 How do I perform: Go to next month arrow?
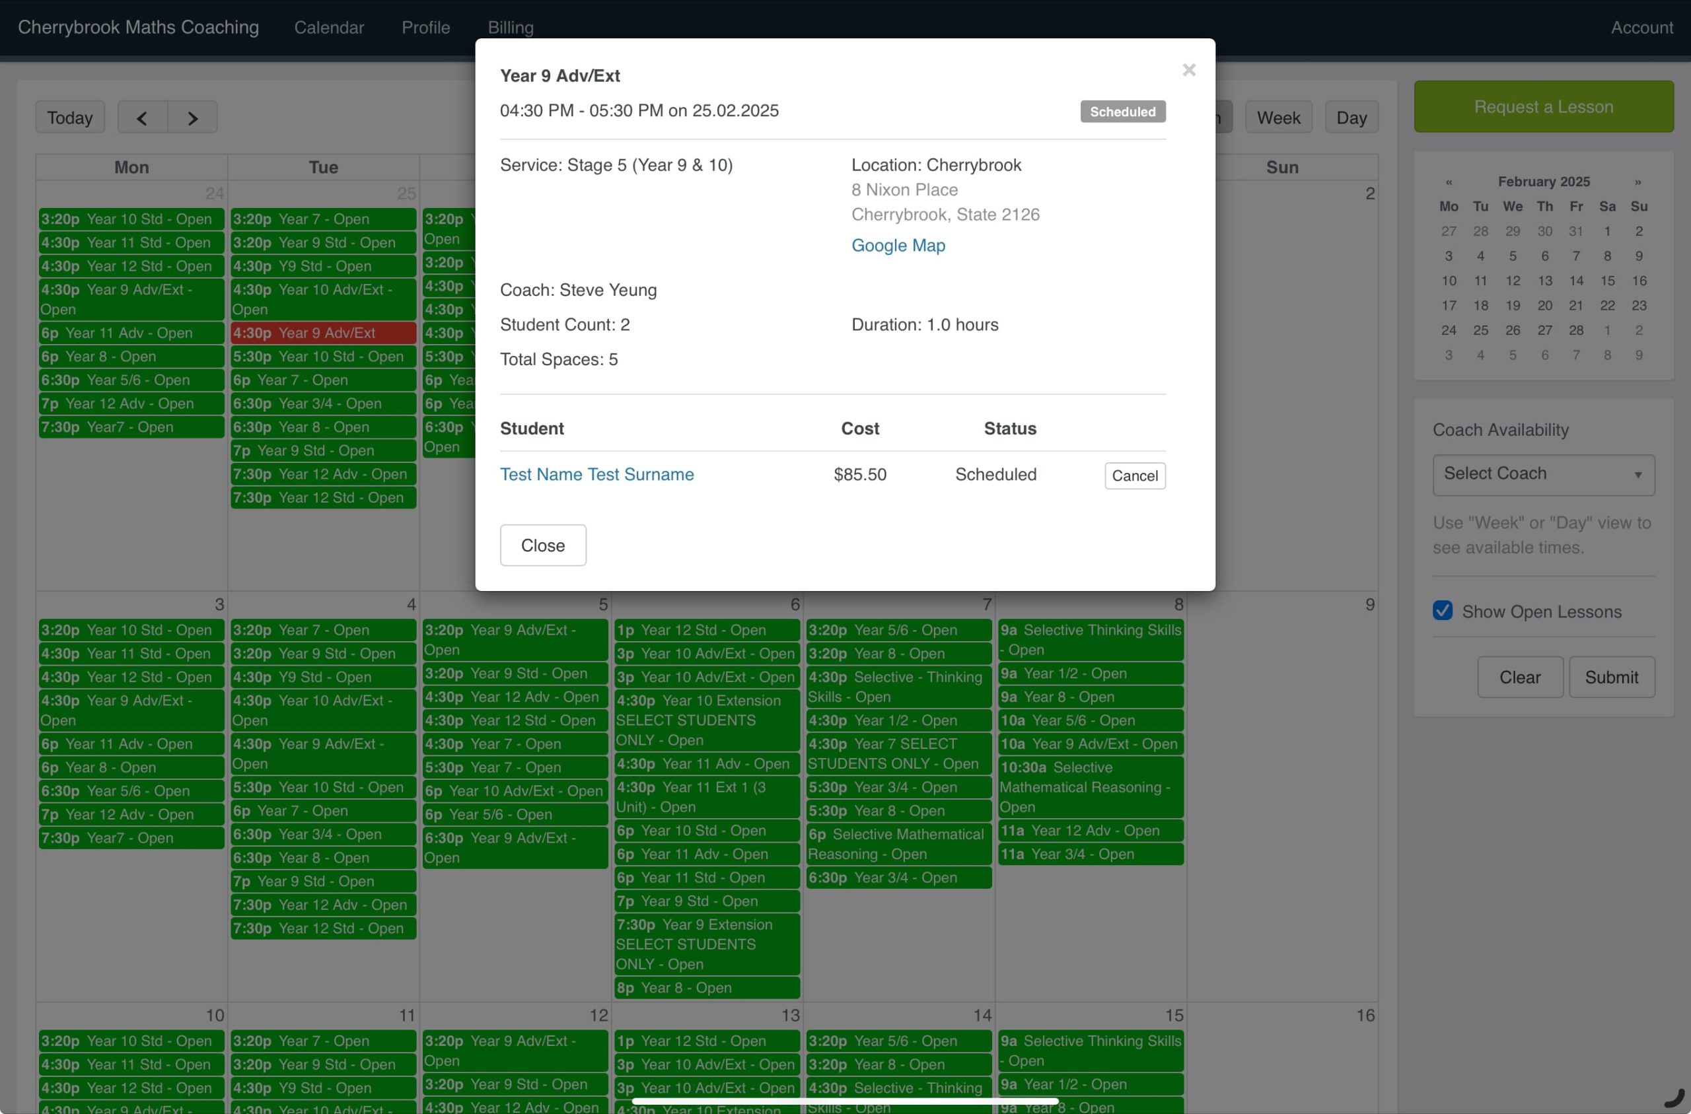point(192,118)
